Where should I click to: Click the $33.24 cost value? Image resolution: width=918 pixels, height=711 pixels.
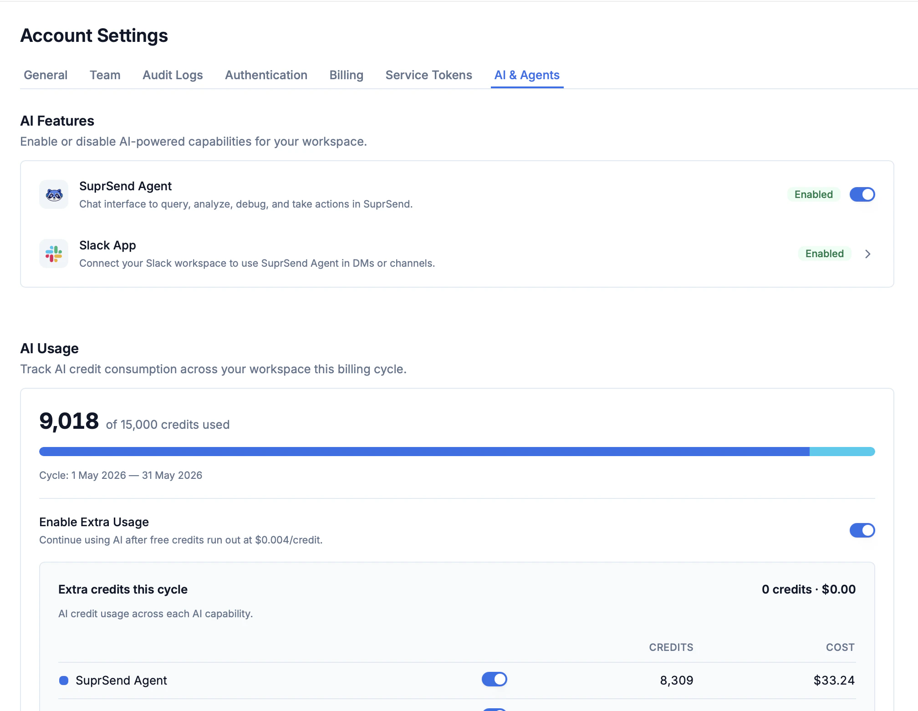point(834,681)
